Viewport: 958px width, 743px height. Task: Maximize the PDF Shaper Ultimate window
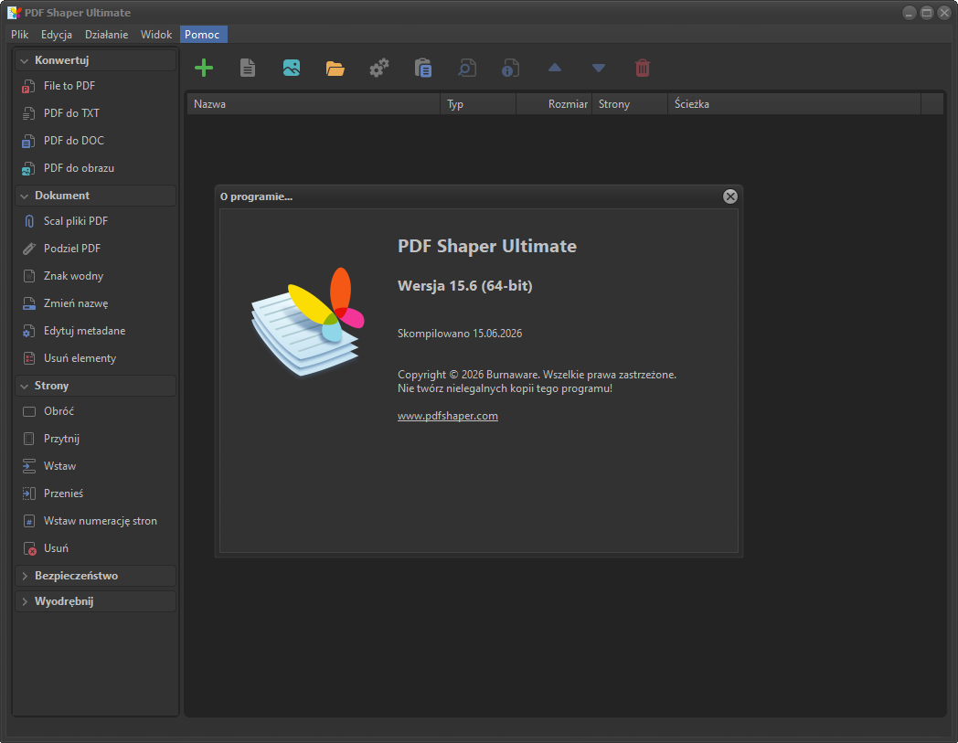click(927, 13)
